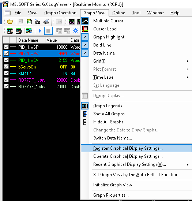Click the Hide All Graphs empty boxes icon
This screenshot has width=192, height=201.
point(85,122)
